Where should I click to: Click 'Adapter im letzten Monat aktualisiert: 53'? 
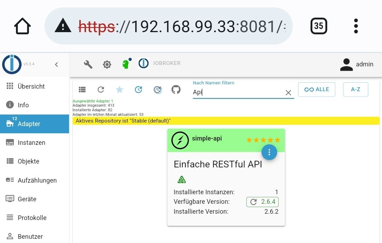coord(108,114)
